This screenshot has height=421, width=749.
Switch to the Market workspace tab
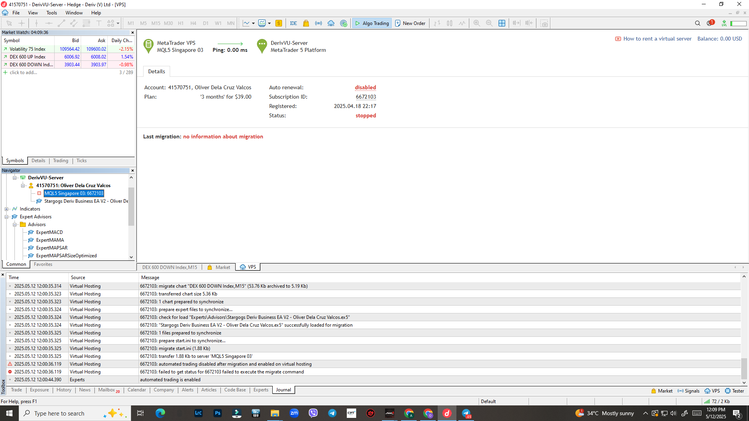[x=219, y=267]
